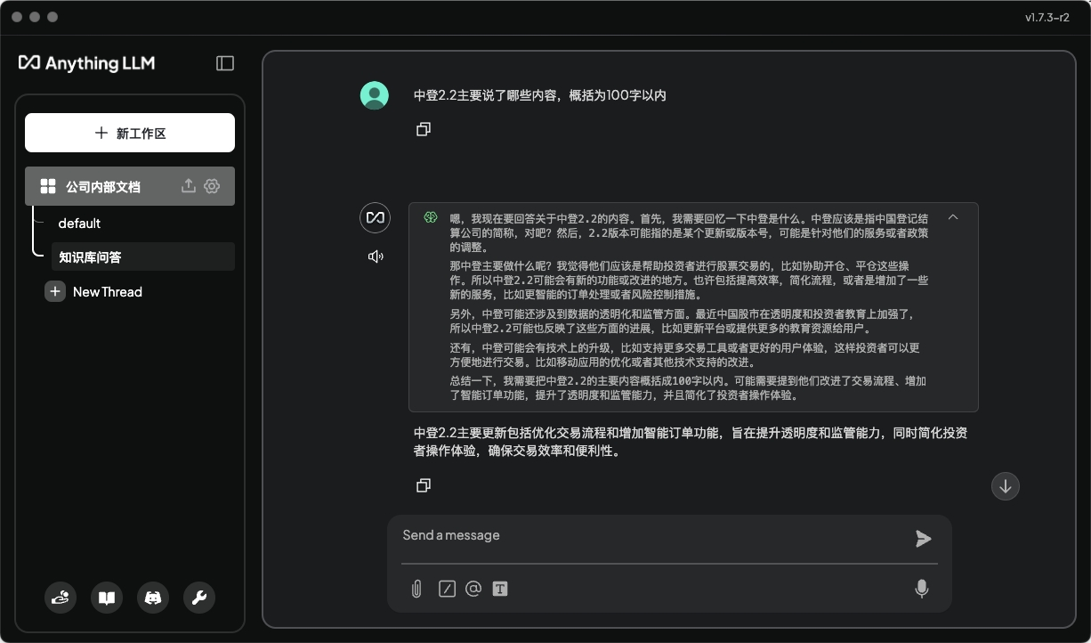The width and height of the screenshot is (1091, 643).
Task: Open documentation book icon
Action: point(107,598)
